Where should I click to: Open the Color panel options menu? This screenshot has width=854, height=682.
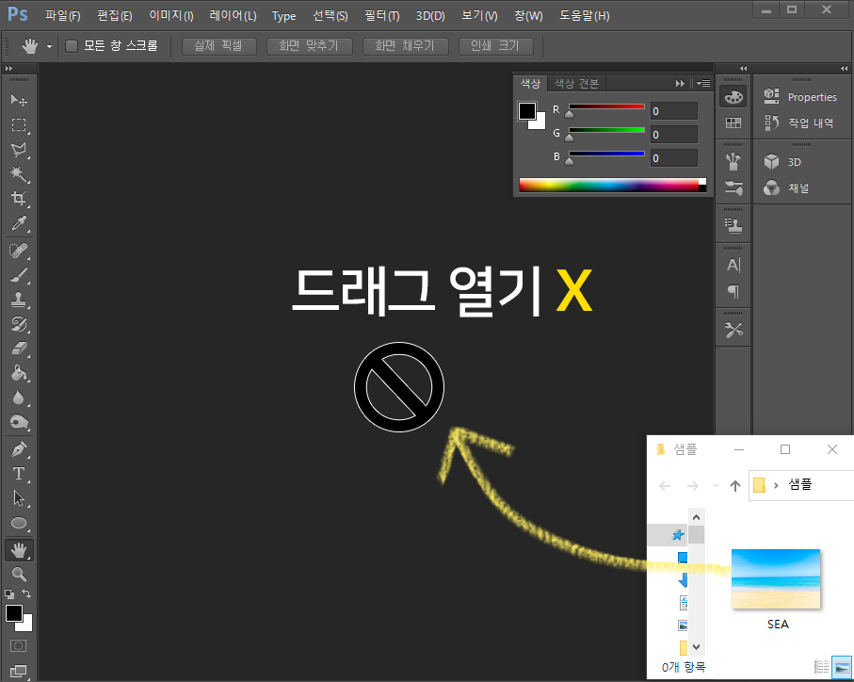(x=703, y=83)
